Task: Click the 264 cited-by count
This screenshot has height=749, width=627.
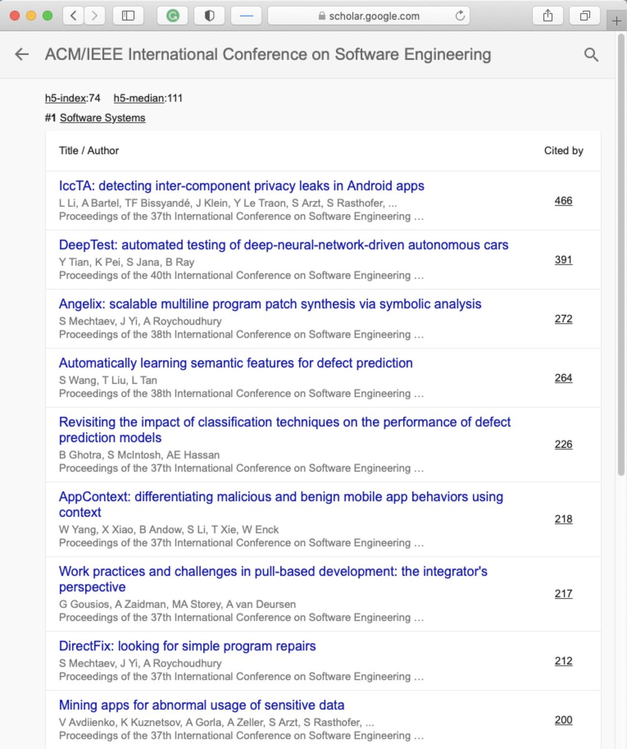Action: tap(563, 378)
